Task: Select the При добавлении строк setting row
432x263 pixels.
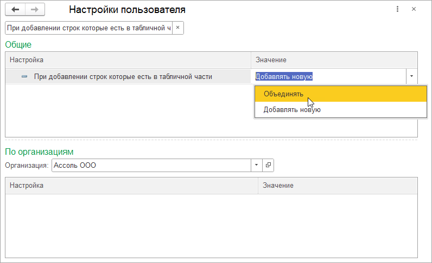Action: 123,77
